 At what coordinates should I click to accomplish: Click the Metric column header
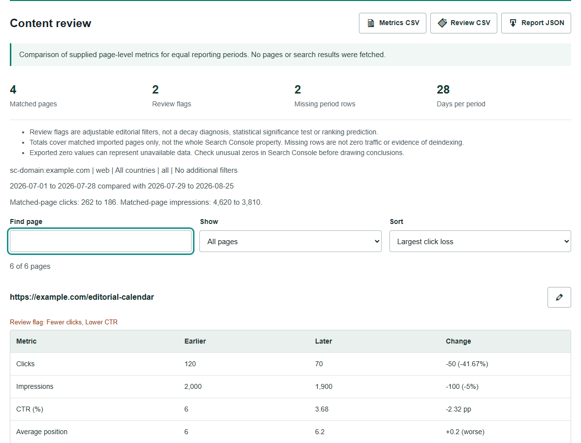[26, 341]
